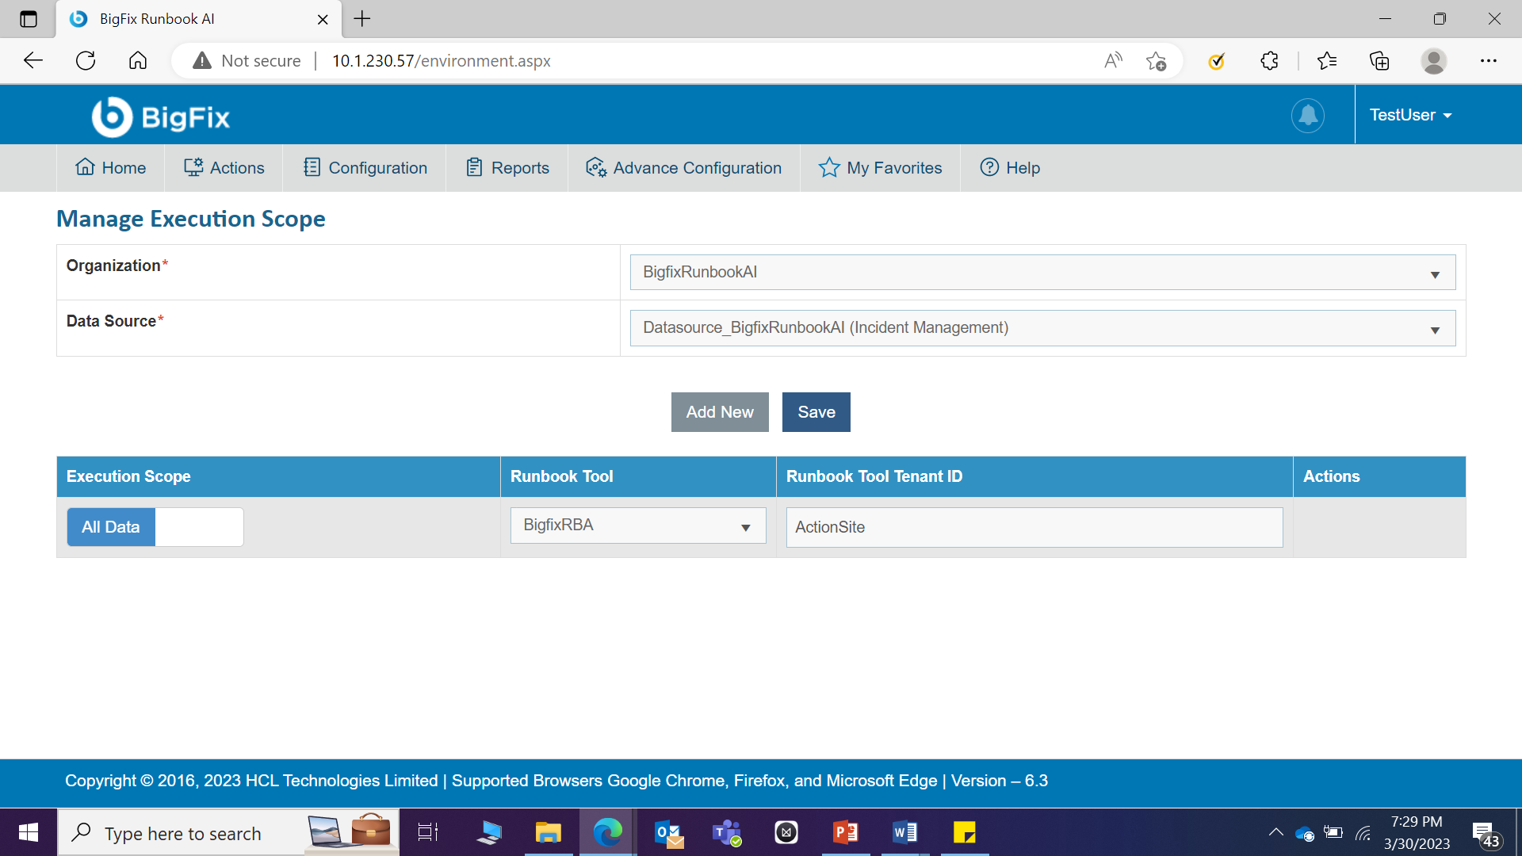Open the TestUser account menu
This screenshot has height=856, width=1522.
(1410, 116)
